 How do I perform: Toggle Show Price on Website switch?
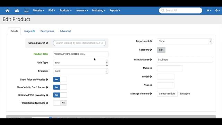point(60,80)
